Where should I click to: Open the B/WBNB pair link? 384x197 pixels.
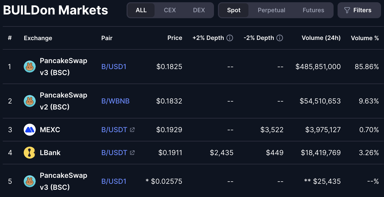[115, 101]
